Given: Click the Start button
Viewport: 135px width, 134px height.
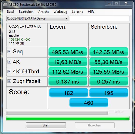Looking at the screenshot, I should pos(46,125).
